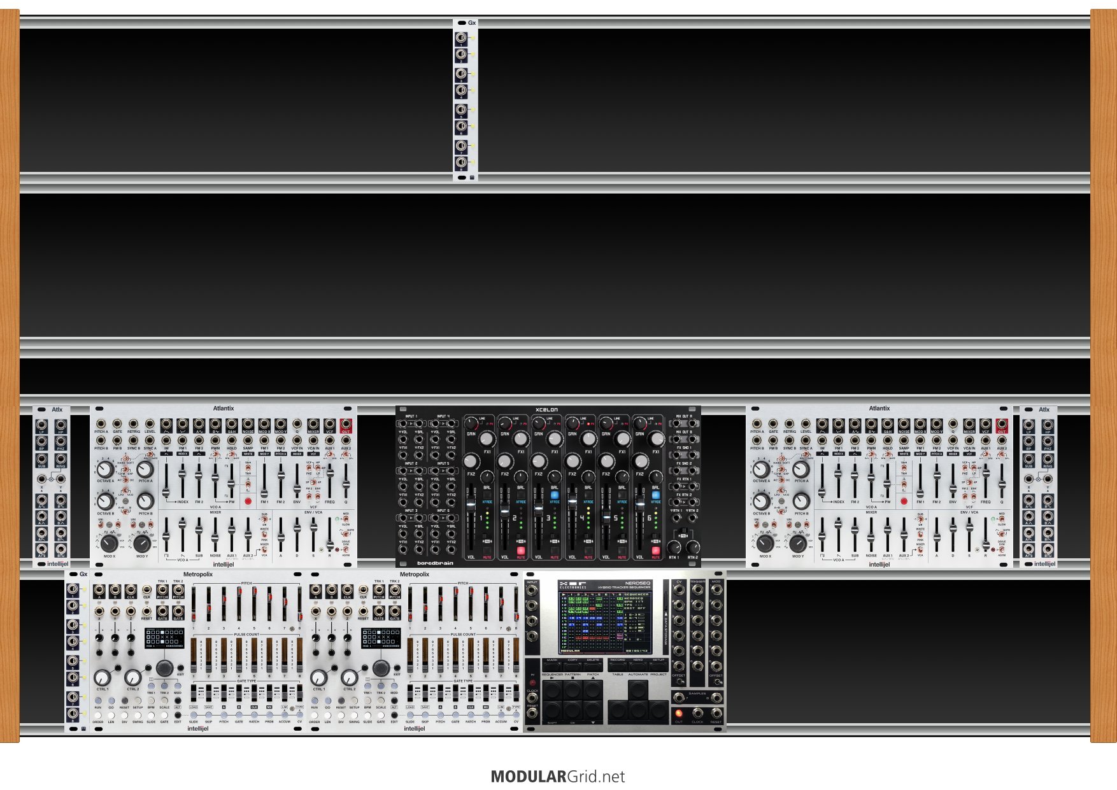Click the MOD Y knob on the right Atlantix
This screenshot has height=790, width=1117.
[797, 543]
